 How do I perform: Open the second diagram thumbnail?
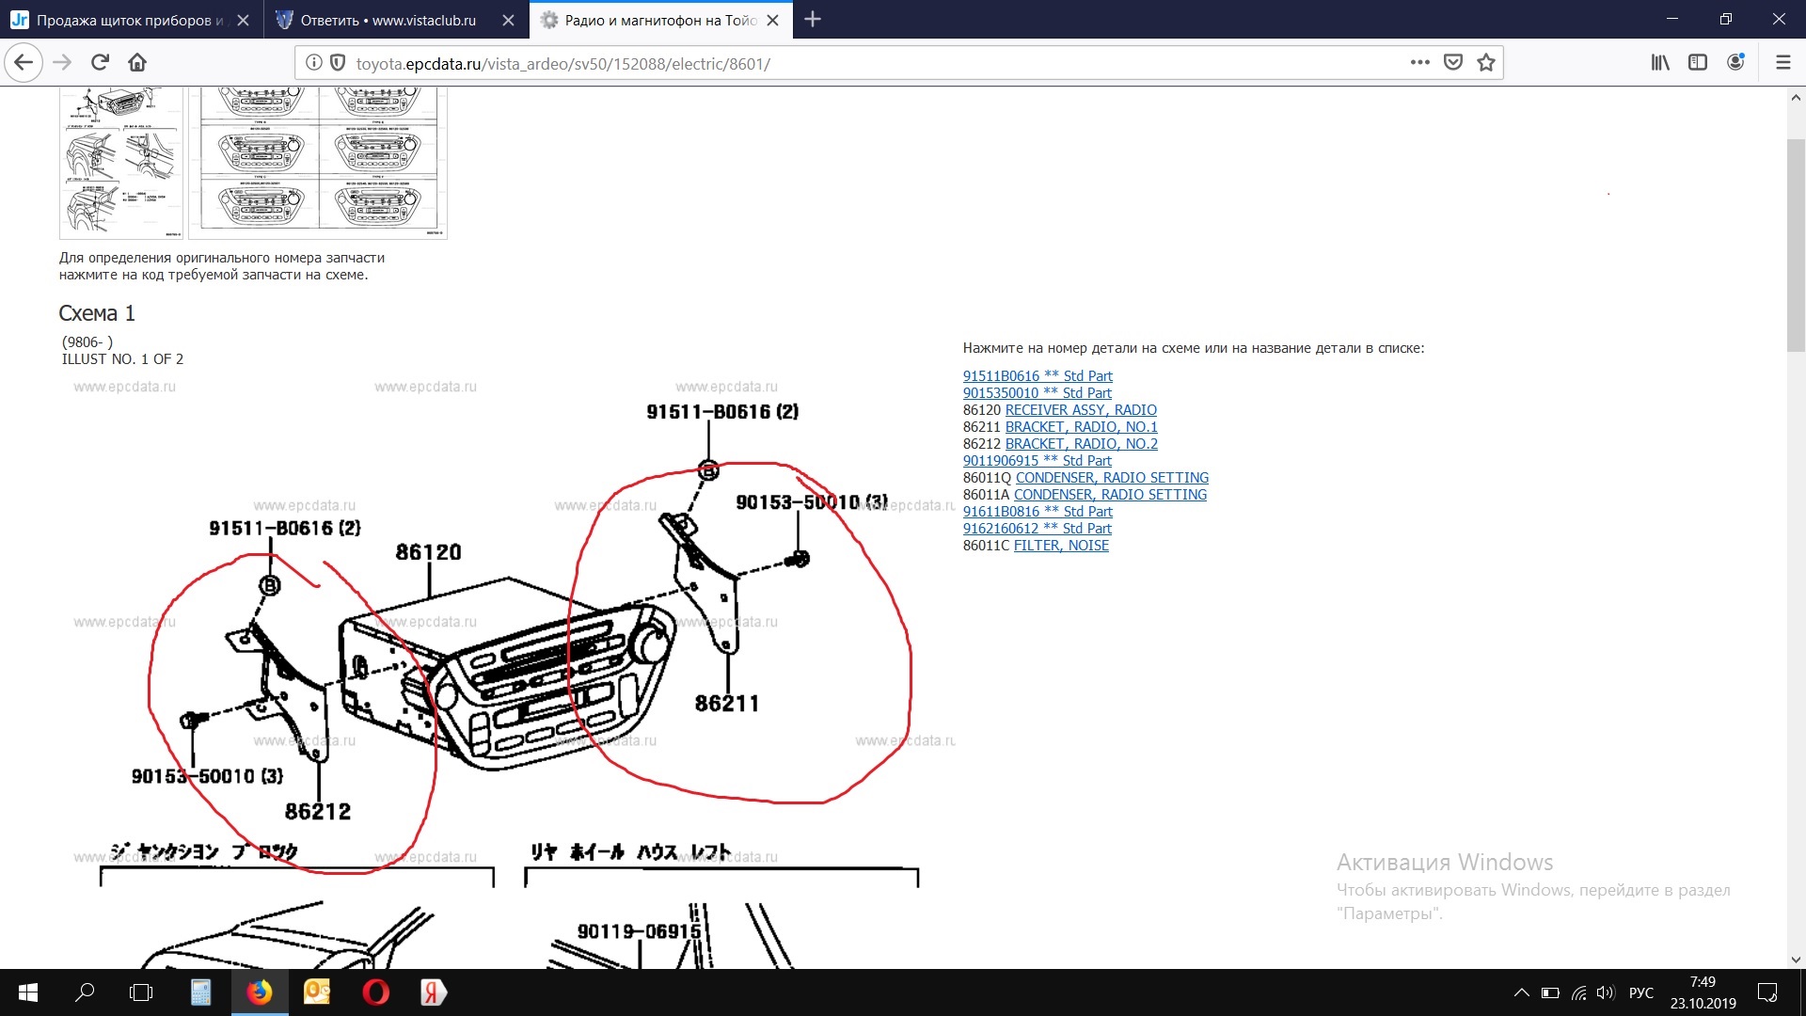(x=318, y=162)
